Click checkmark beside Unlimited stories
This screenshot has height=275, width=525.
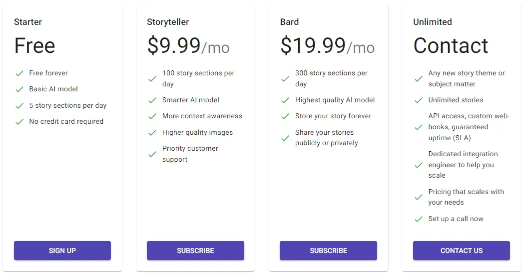419,100
